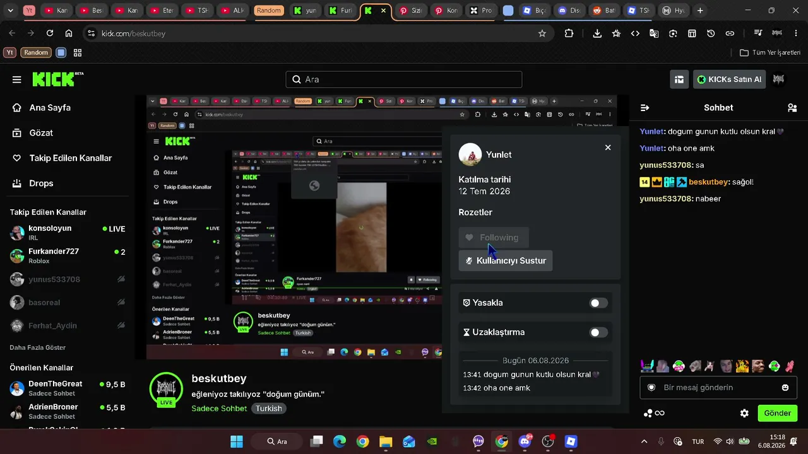The width and height of the screenshot is (808, 454).
Task: Open site information icon in address bar
Action: pos(91,33)
